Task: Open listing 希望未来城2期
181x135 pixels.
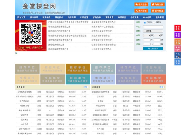Action: pos(25,110)
